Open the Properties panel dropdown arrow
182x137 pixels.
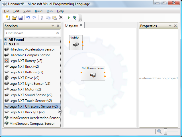coord(170,26)
